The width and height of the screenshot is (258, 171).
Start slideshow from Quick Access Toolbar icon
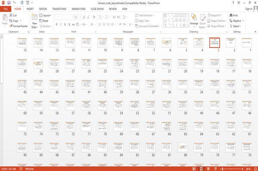coord(28,3)
